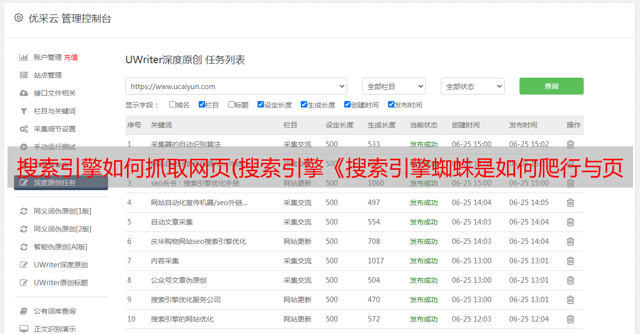This screenshot has height=334, width=640.
Task: Open 同义词伪原创[1版] in the sidebar
Action: tap(62, 211)
